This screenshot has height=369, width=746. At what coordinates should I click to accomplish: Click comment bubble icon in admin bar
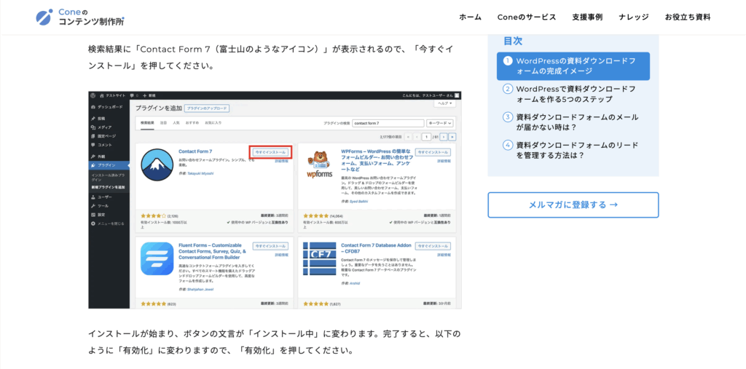pos(133,95)
